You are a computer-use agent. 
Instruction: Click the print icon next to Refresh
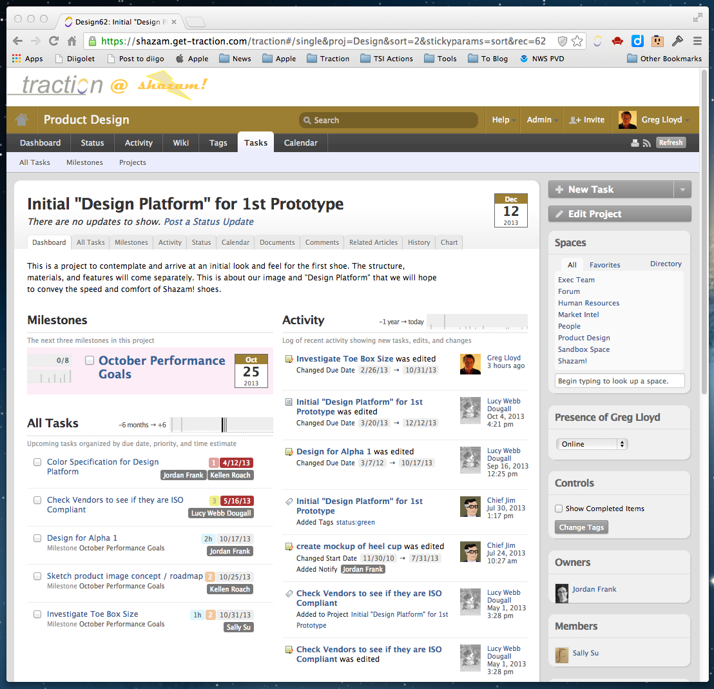[635, 143]
